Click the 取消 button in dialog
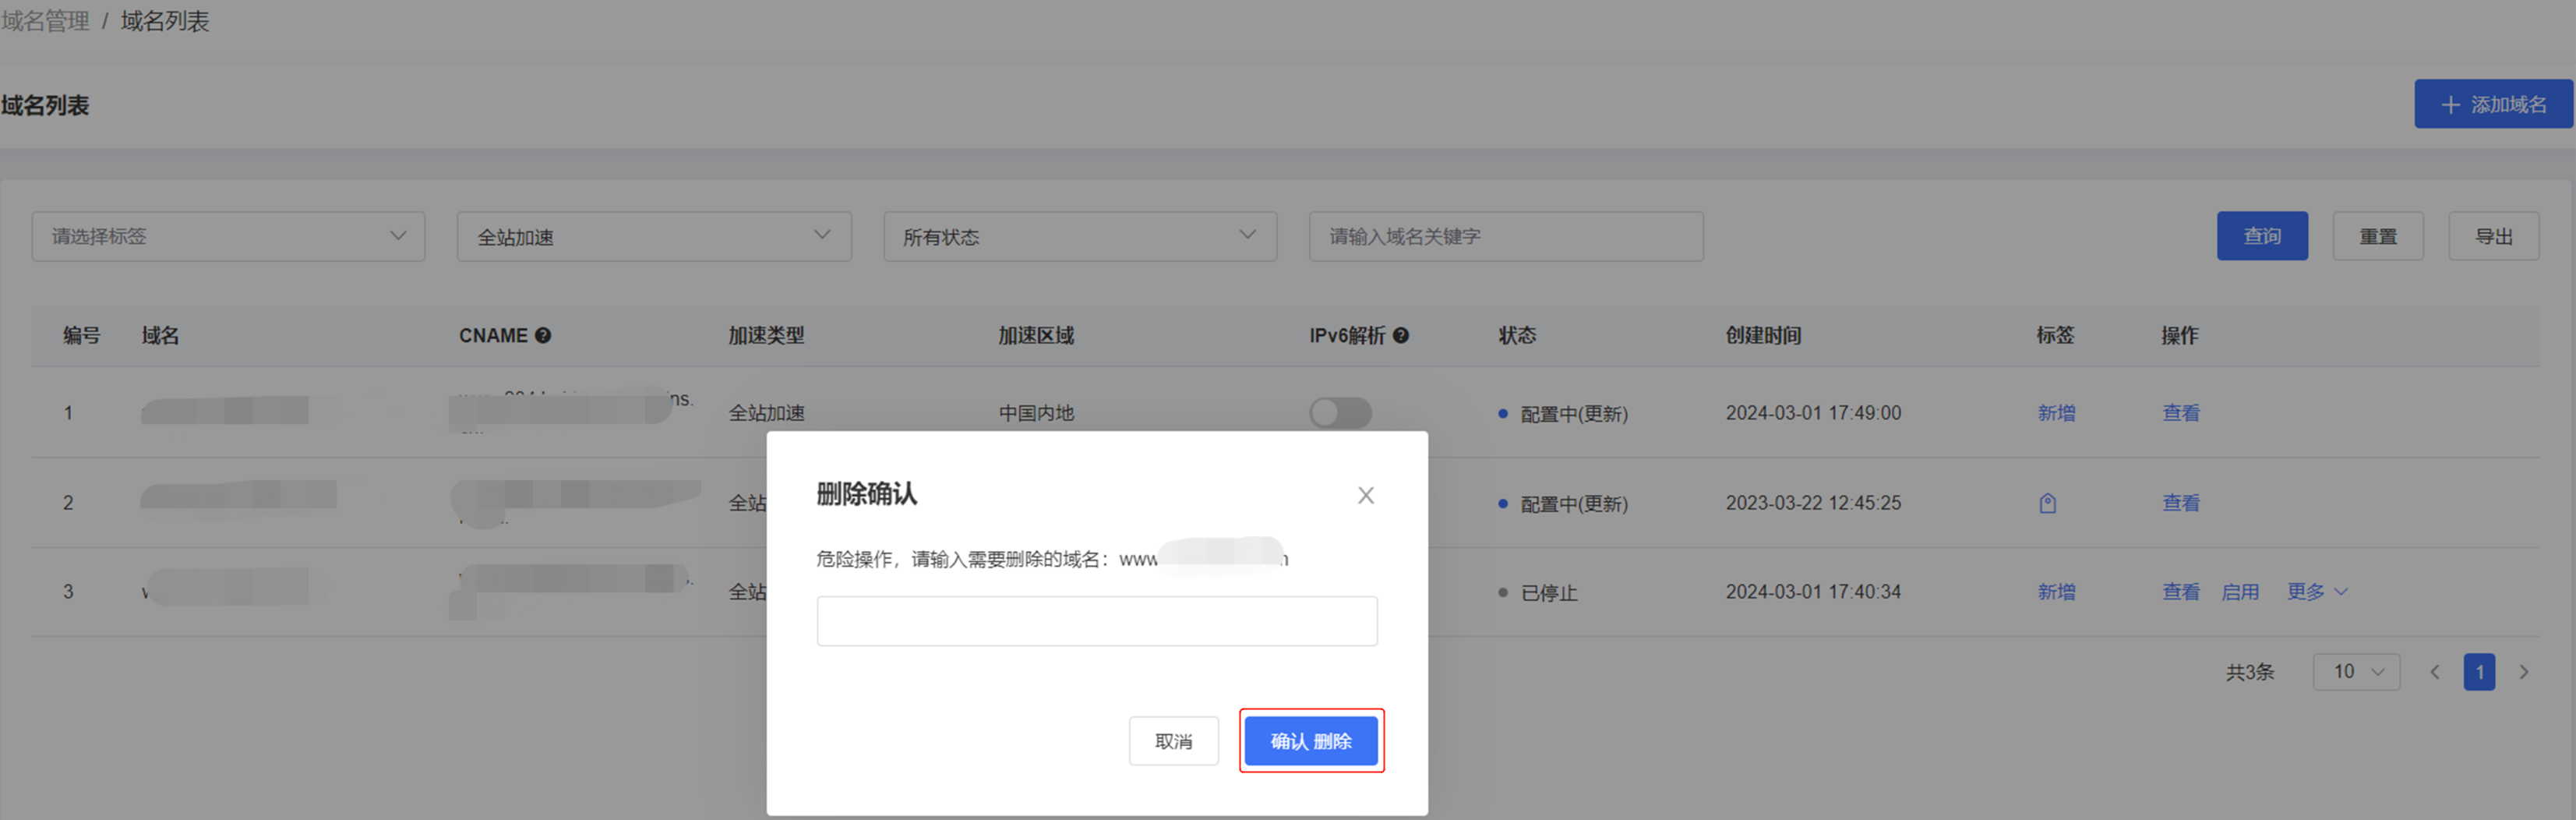The height and width of the screenshot is (820, 2576). pos(1173,741)
